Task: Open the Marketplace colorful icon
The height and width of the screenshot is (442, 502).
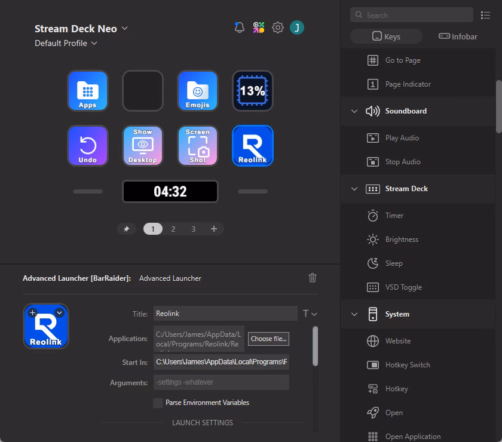Action: coord(258,27)
